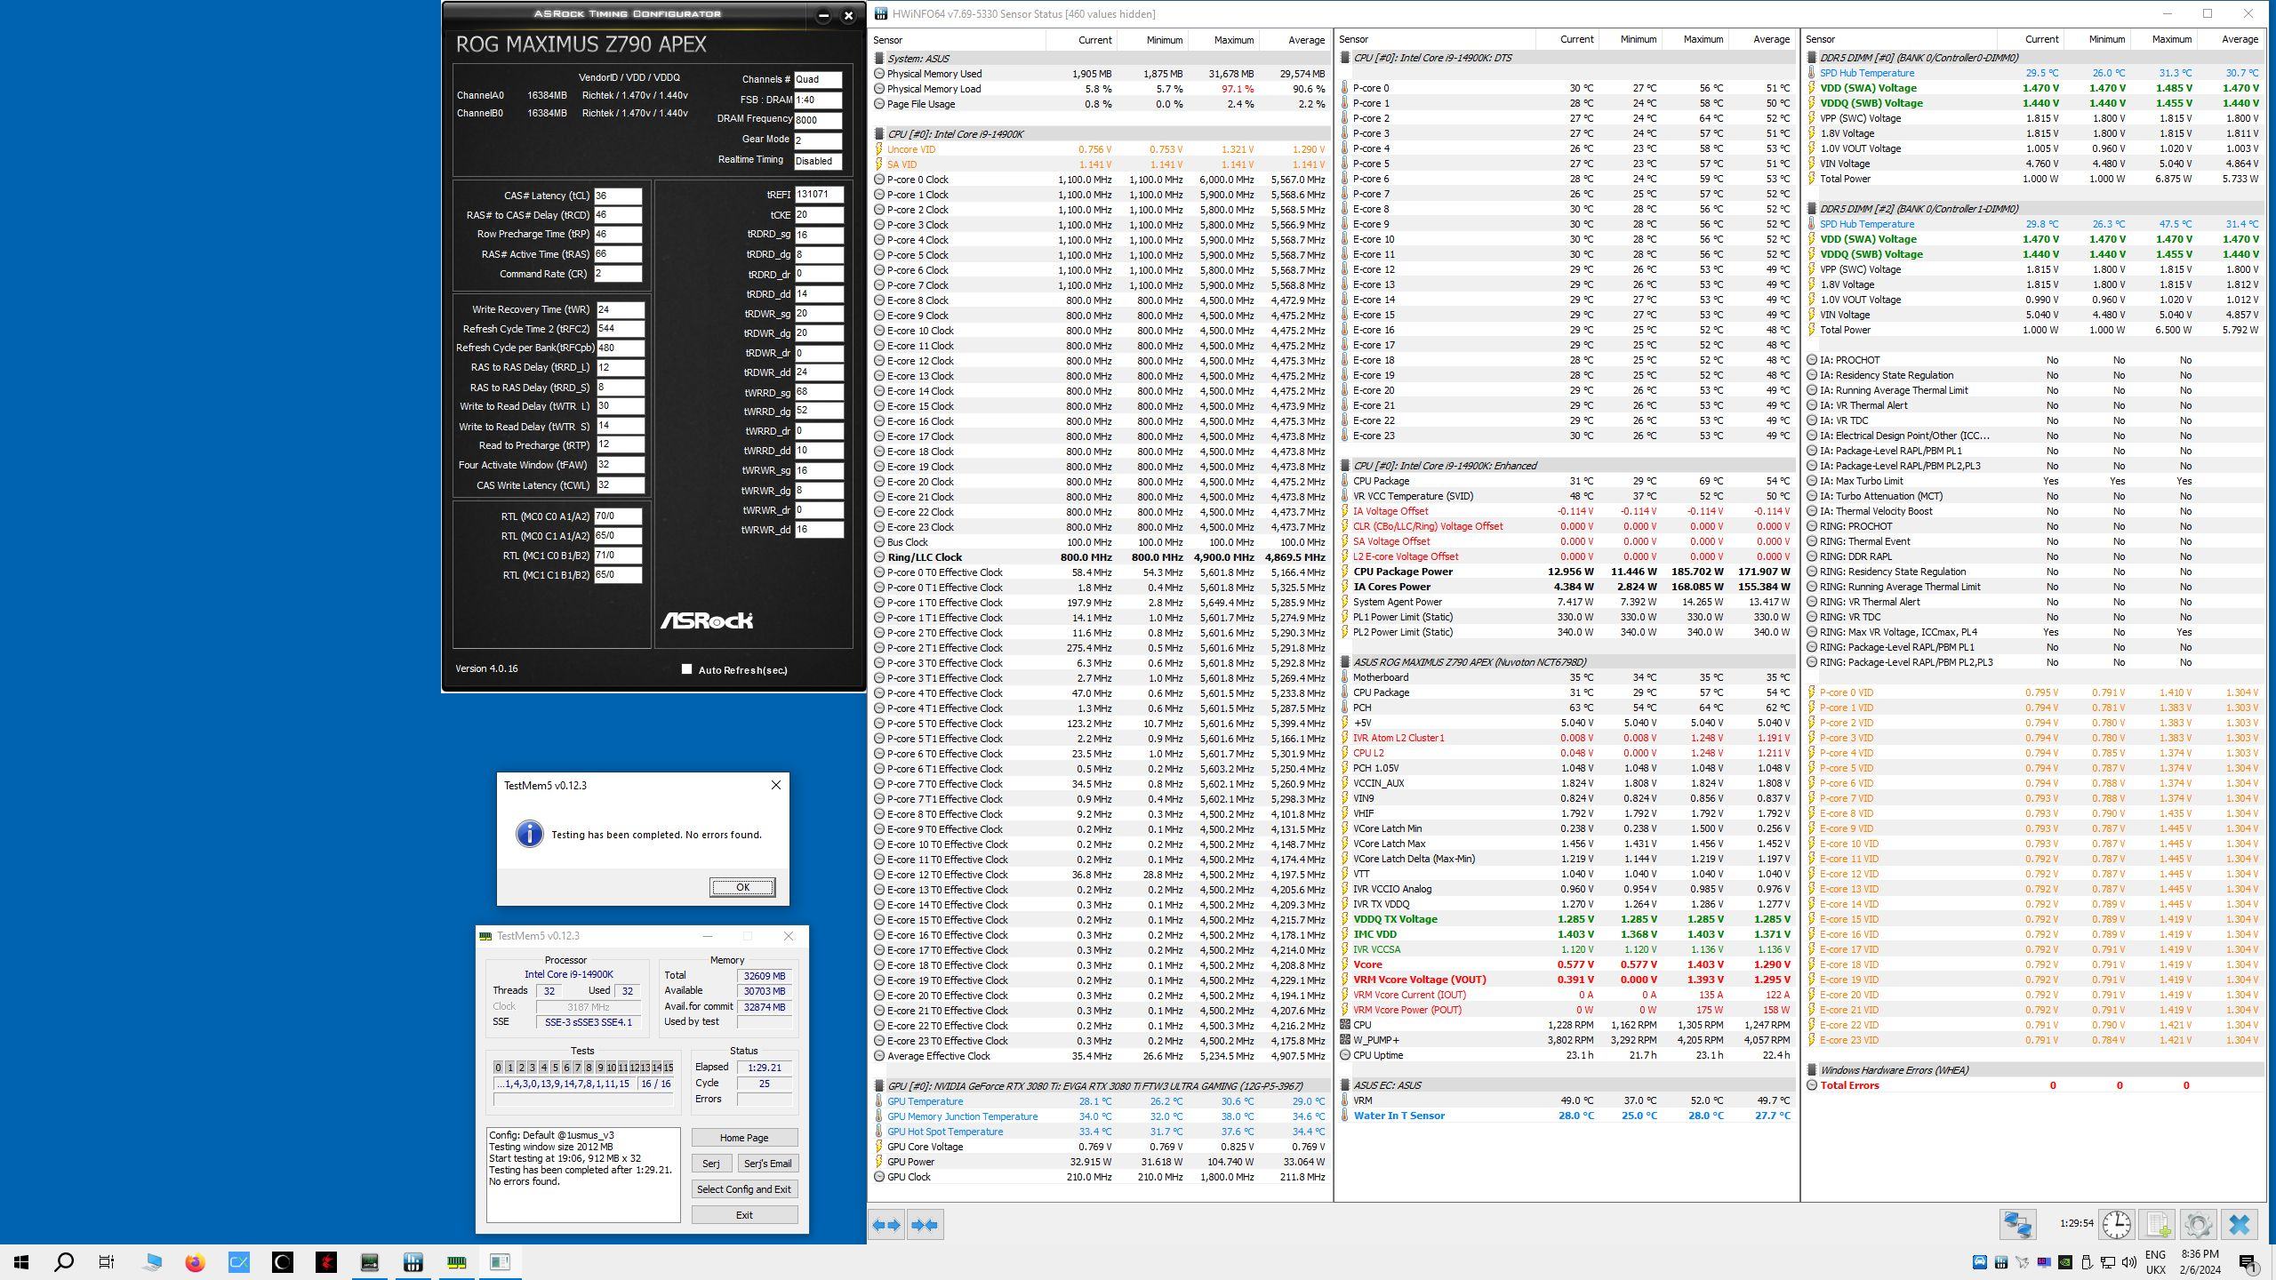The width and height of the screenshot is (2276, 1280).
Task: Click Serj's Email button
Action: point(767,1164)
